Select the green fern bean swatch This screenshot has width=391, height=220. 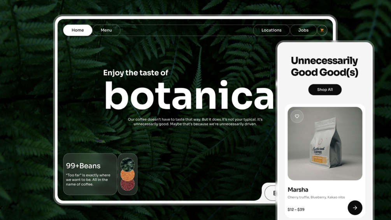(128, 164)
